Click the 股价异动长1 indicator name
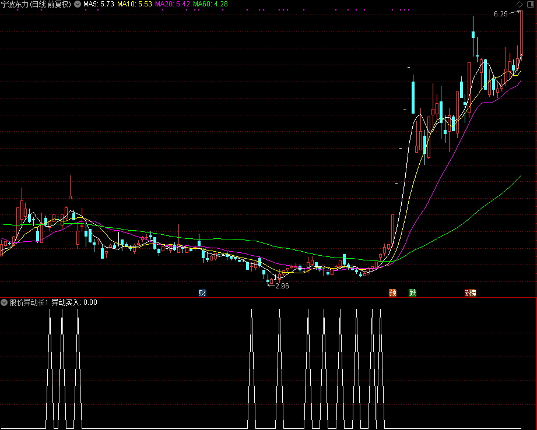This screenshot has width=537, height=430. tap(29, 302)
